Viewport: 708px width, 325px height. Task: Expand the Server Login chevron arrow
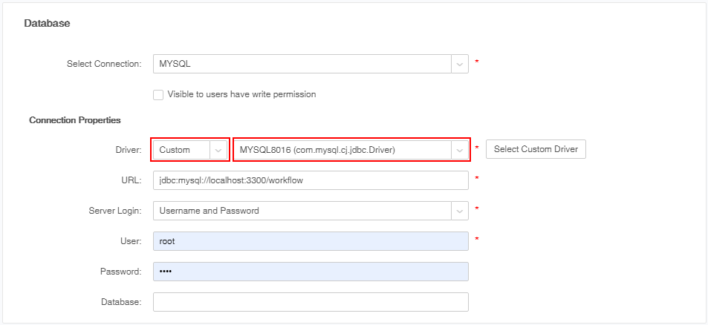[460, 211]
